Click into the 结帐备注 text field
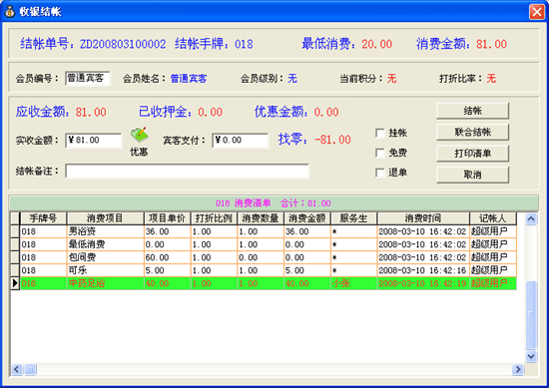The image size is (549, 388). [x=188, y=172]
